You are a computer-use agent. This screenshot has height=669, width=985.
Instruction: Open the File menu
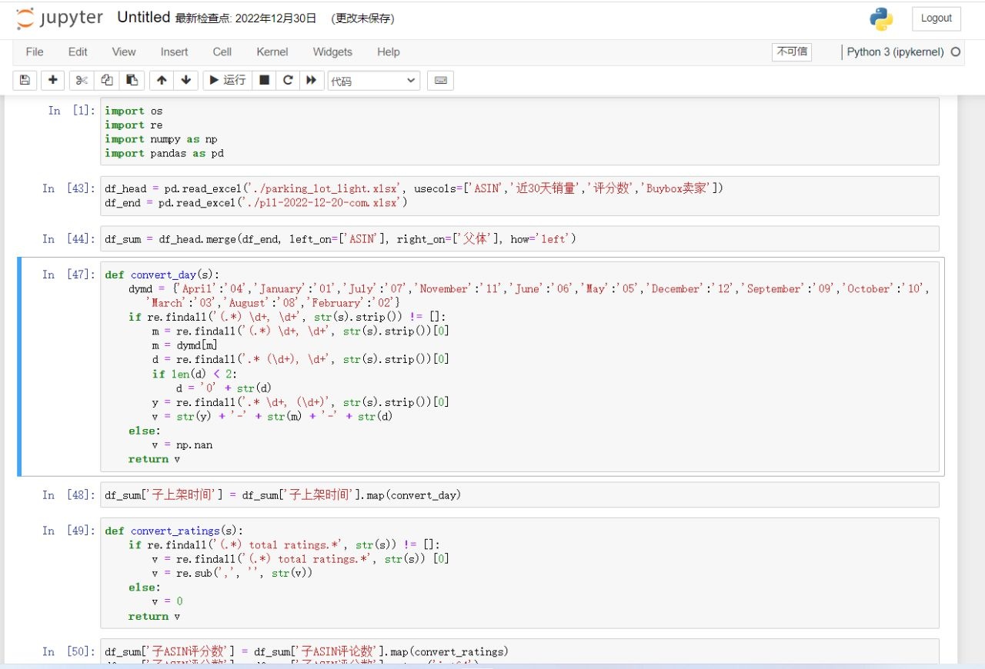[x=35, y=52]
